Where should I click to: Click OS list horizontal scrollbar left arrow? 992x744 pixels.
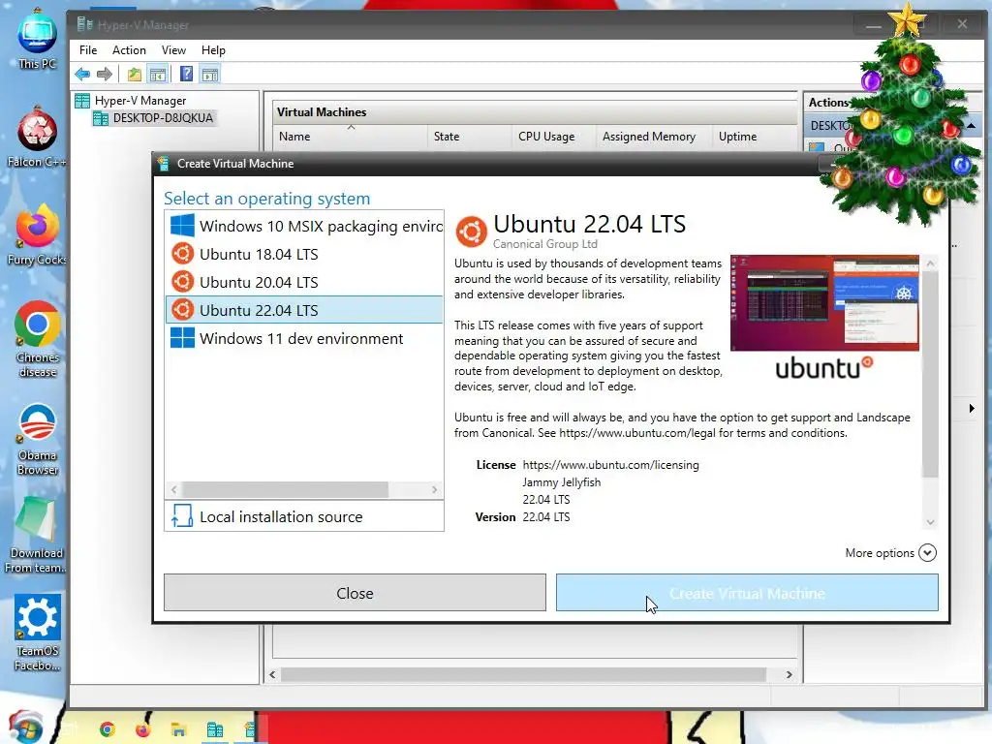[174, 489]
